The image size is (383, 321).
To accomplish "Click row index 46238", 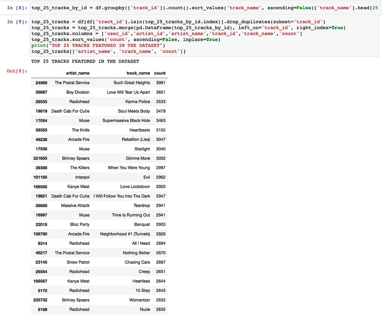I will 41,140.
